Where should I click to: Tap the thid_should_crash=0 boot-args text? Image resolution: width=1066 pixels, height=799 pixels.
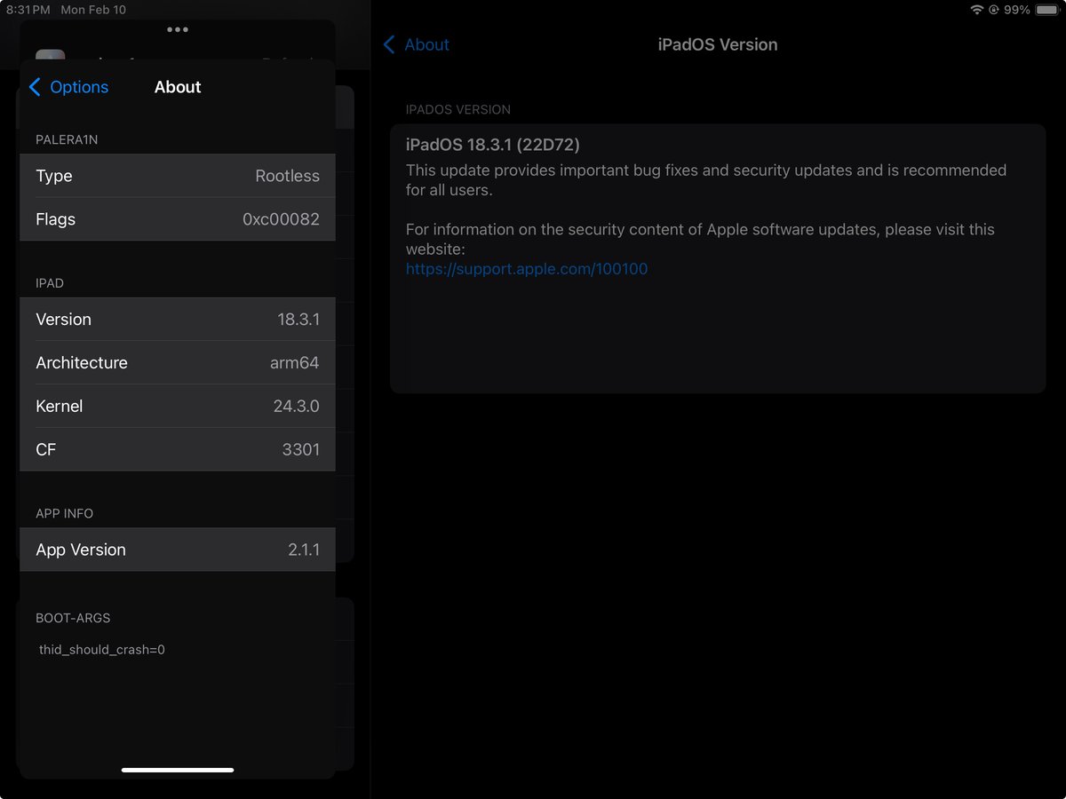102,650
